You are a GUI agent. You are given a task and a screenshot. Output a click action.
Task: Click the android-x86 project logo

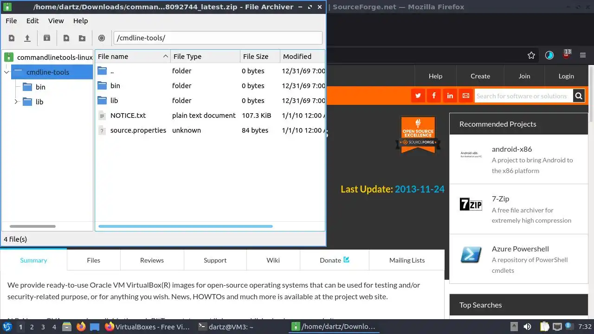(x=471, y=154)
